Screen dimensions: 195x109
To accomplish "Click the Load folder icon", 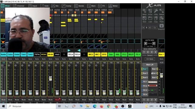I will (x=150, y=19).
